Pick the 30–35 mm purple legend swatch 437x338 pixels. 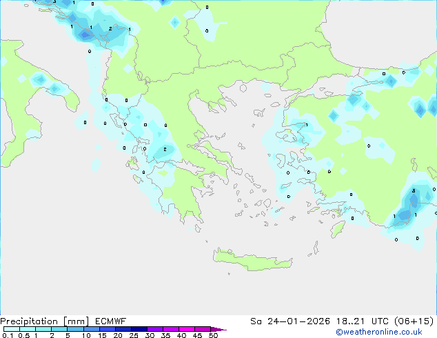click(155, 329)
